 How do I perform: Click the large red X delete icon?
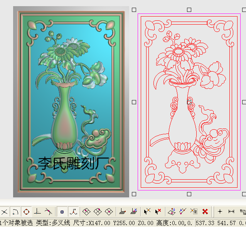pos(205,212)
